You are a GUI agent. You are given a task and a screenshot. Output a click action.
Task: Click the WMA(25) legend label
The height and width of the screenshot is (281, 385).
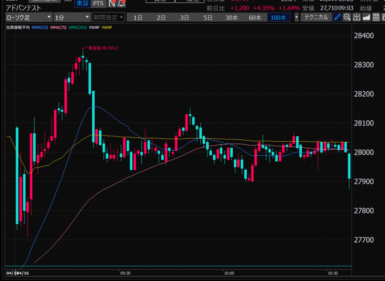coord(39,27)
